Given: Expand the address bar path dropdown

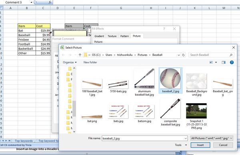Looking at the screenshot, I should 179,55.
